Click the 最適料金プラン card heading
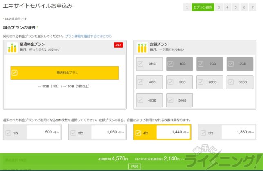Screen dimensions: 263x171 pyautogui.click(x=32, y=44)
